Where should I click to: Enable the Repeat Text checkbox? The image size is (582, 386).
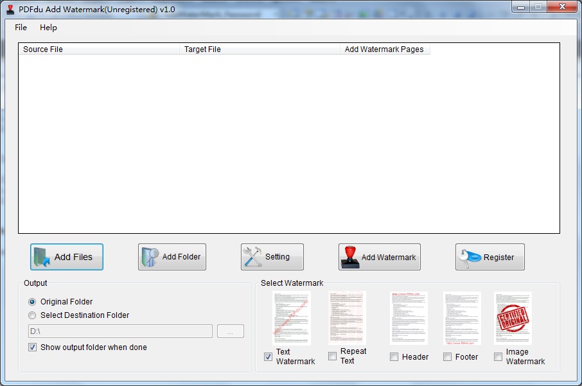click(x=333, y=356)
